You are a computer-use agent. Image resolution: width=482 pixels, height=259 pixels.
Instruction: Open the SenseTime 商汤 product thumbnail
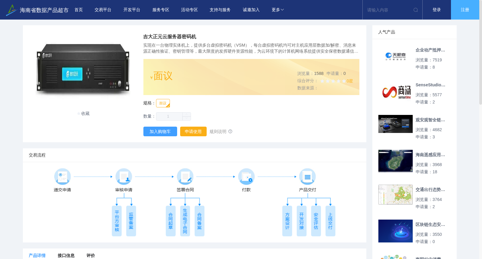(396, 91)
